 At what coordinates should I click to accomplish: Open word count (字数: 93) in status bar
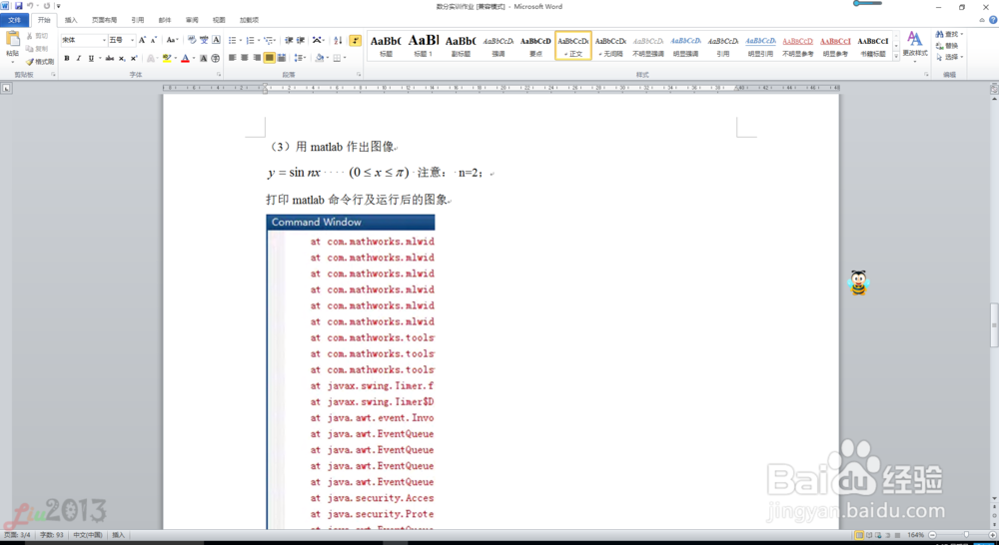click(x=52, y=535)
